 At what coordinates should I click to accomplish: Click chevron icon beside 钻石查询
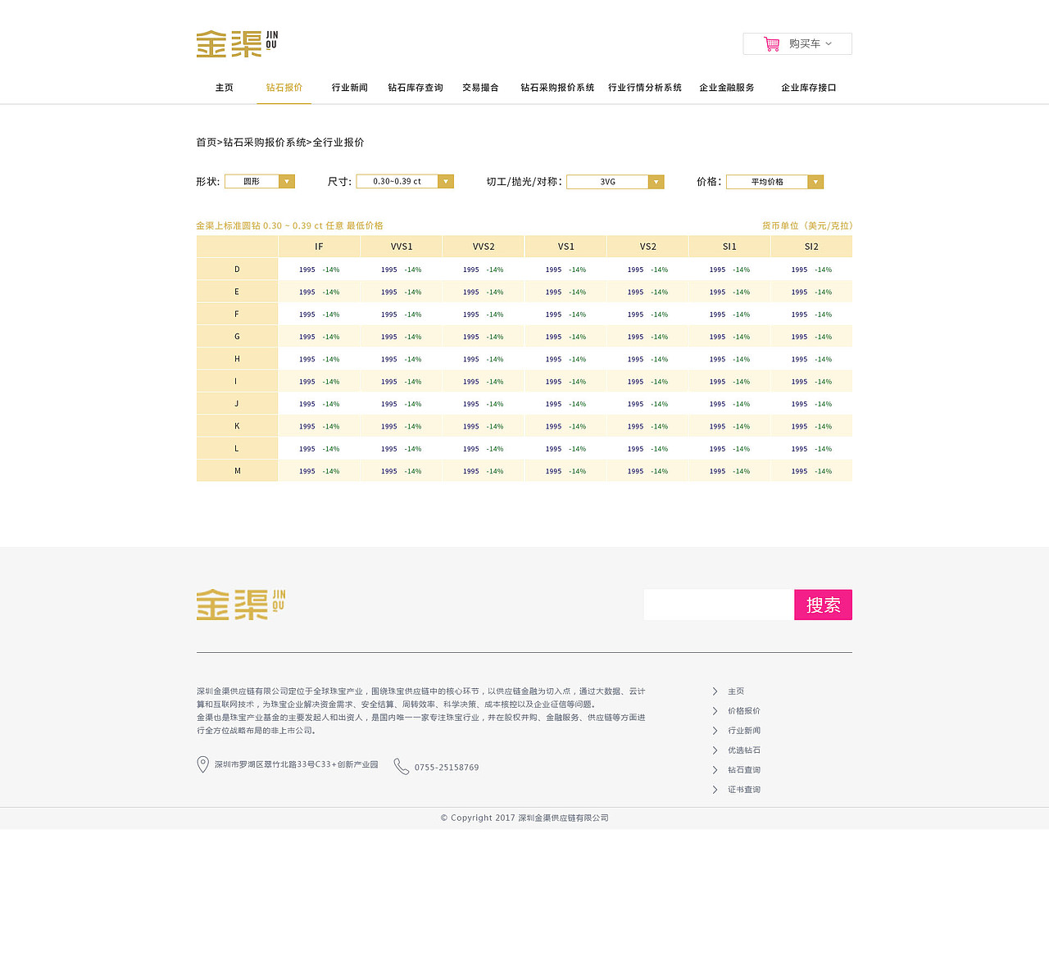(x=715, y=770)
